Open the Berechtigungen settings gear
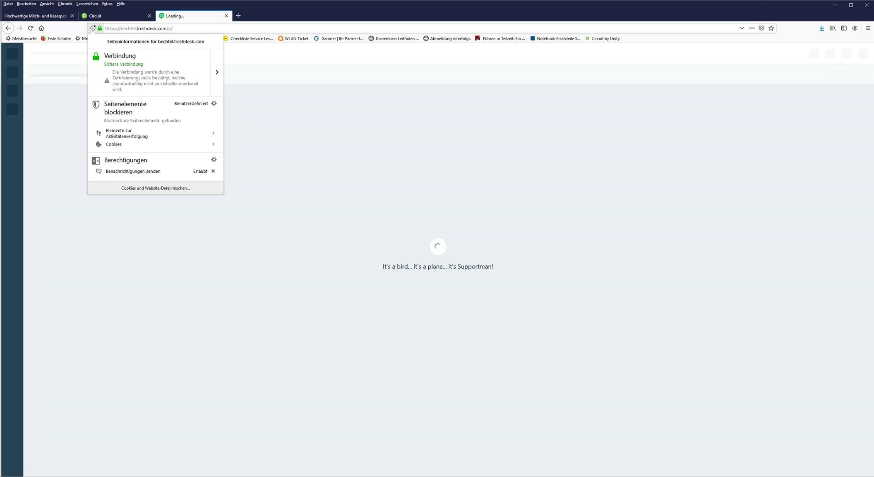Viewport: 874px width, 477px height. (214, 160)
